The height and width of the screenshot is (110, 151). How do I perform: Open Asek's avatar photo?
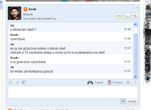(15, 13)
